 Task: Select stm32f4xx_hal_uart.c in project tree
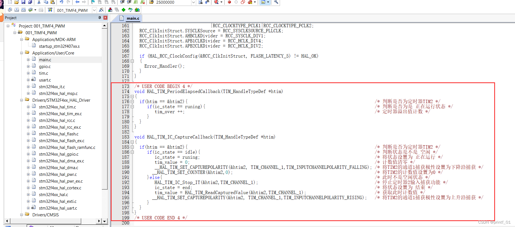58,208
